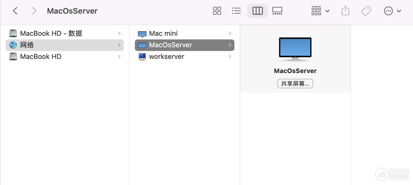Expand chevron on workserver row
Image resolution: width=413 pixels, height=185 pixels.
230,56
